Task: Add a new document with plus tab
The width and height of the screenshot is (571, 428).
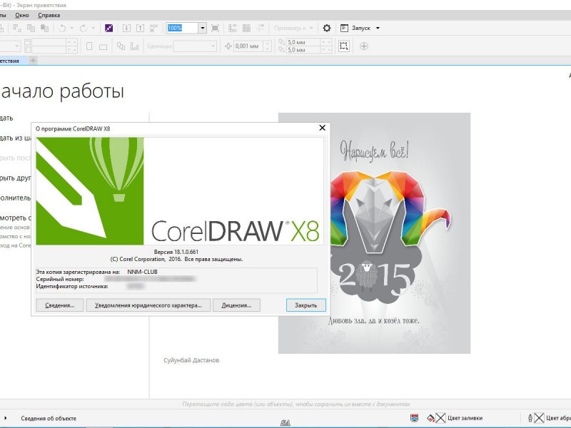Action: (33, 61)
